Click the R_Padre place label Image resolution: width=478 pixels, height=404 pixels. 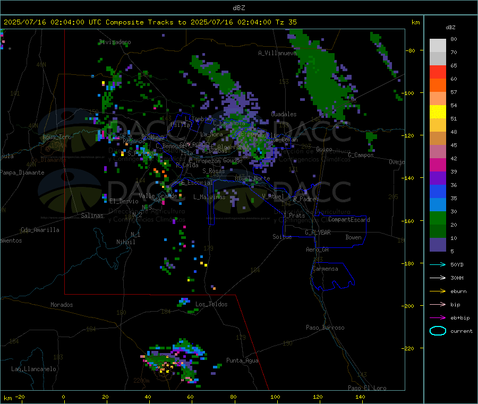pyautogui.click(x=304, y=199)
